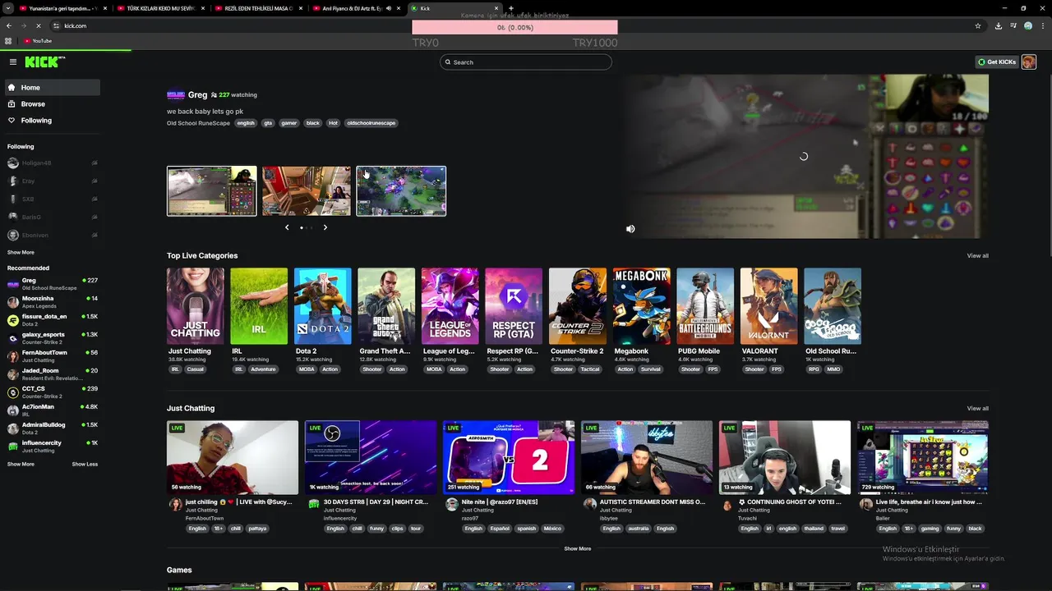
Task: Open the PUBG Mobile category card
Action: 705,306
